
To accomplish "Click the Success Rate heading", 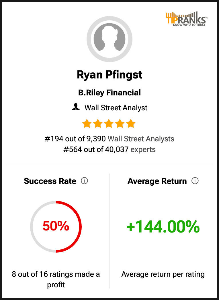I will tap(50, 181).
